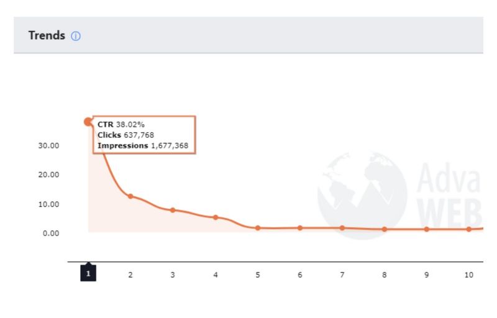Click the data point at position 4
497x318 pixels.
(216, 217)
